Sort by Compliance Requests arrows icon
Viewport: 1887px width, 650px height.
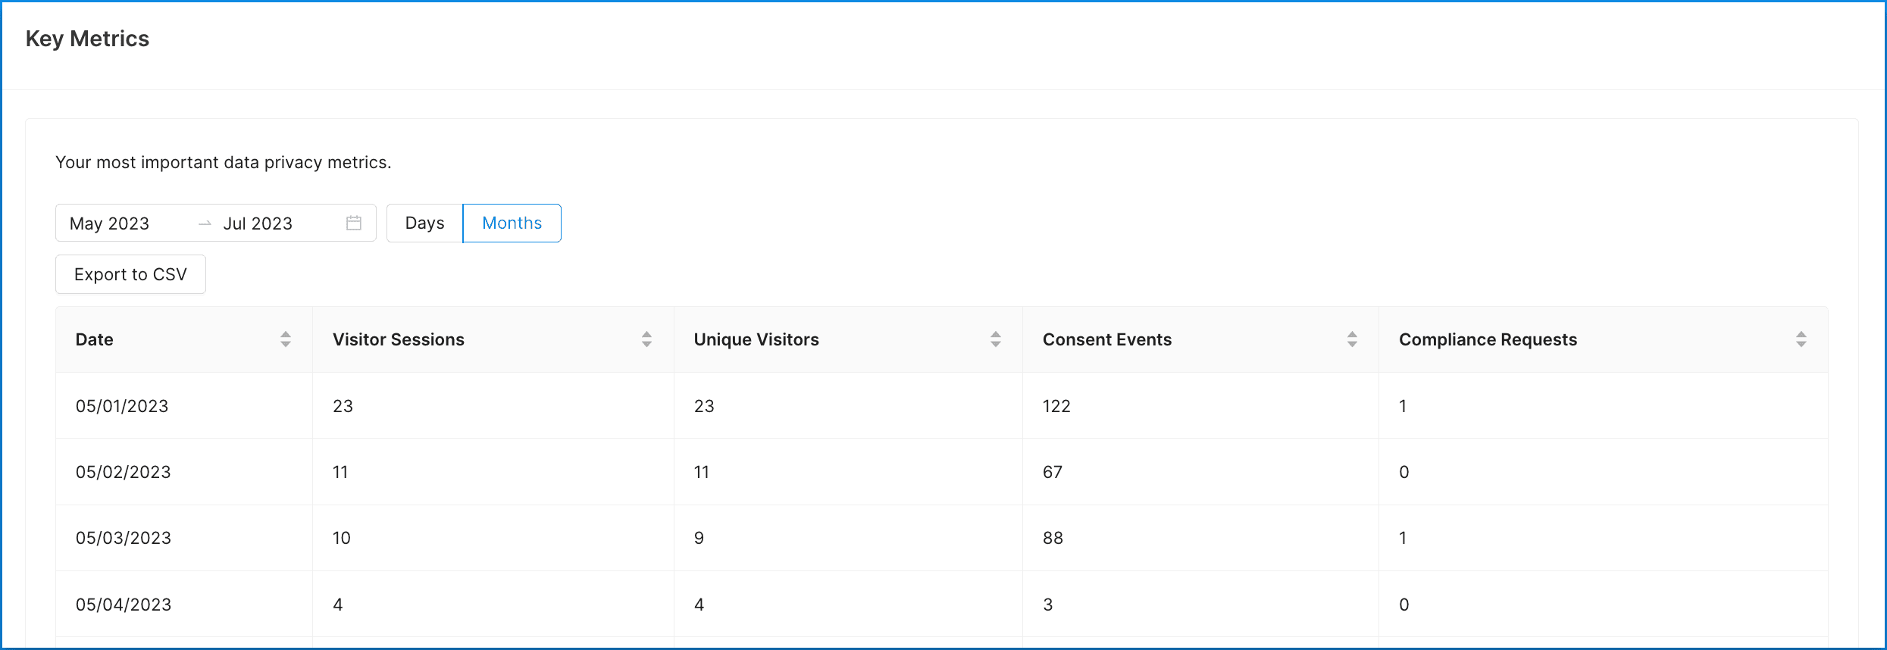[1801, 339]
